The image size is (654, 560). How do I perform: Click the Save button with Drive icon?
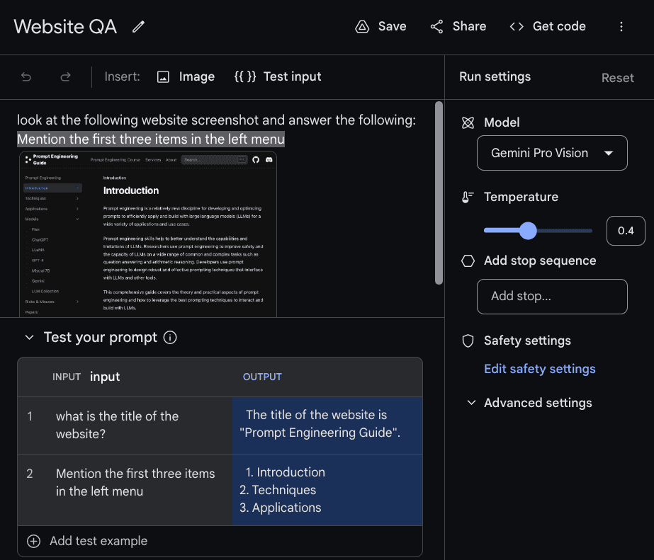coord(380,26)
